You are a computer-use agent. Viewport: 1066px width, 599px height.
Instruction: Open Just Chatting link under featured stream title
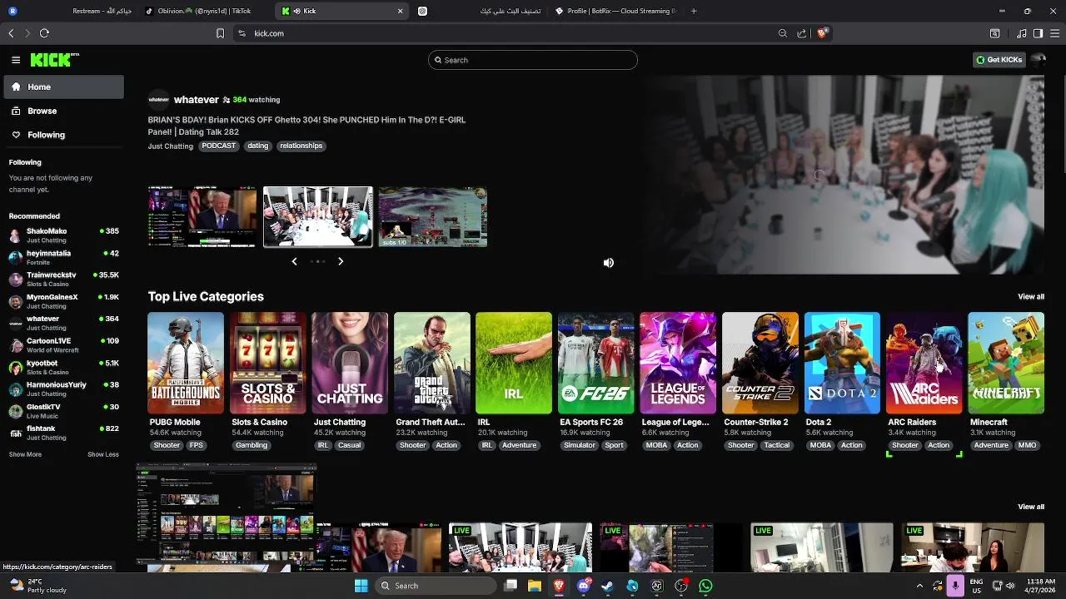tap(171, 146)
